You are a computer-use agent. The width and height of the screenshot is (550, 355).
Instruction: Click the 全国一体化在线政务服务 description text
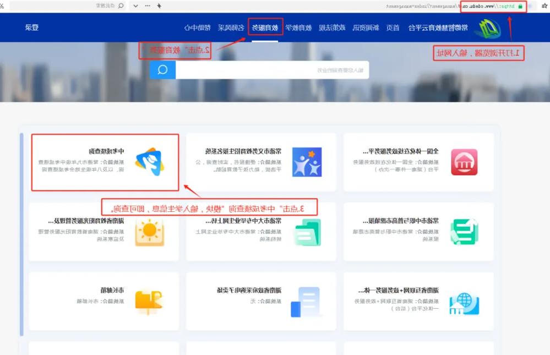[396, 166]
